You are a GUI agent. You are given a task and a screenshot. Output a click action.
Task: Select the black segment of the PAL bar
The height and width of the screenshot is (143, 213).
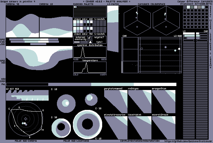coord(27,84)
